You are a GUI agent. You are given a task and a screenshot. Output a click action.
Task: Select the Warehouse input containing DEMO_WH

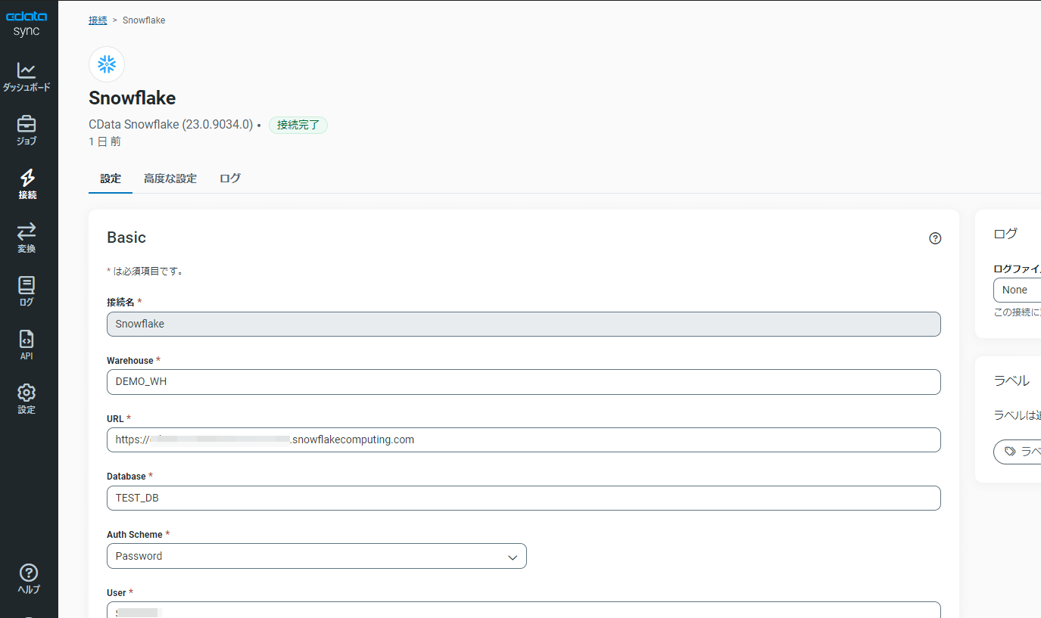point(524,382)
